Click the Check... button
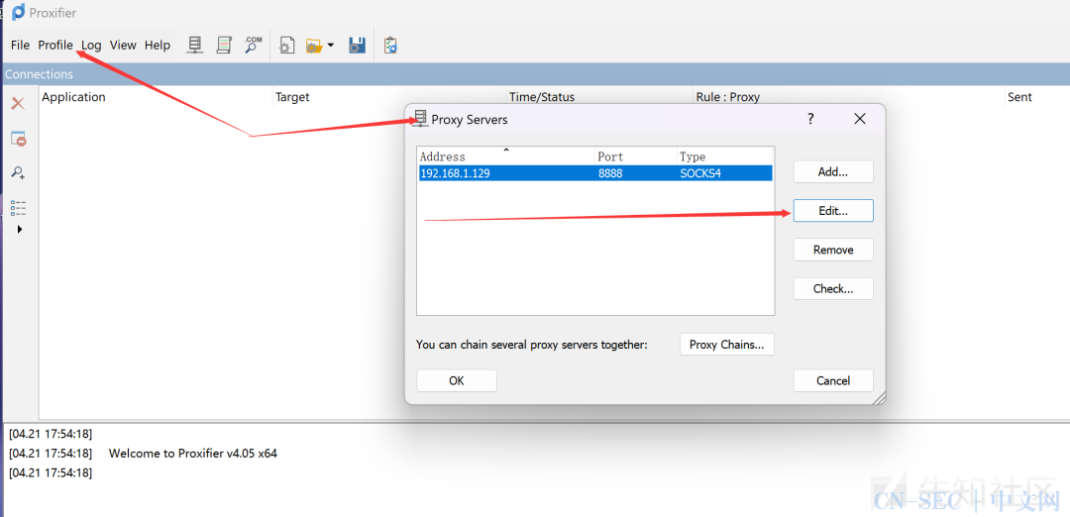1070x517 pixels. (833, 288)
